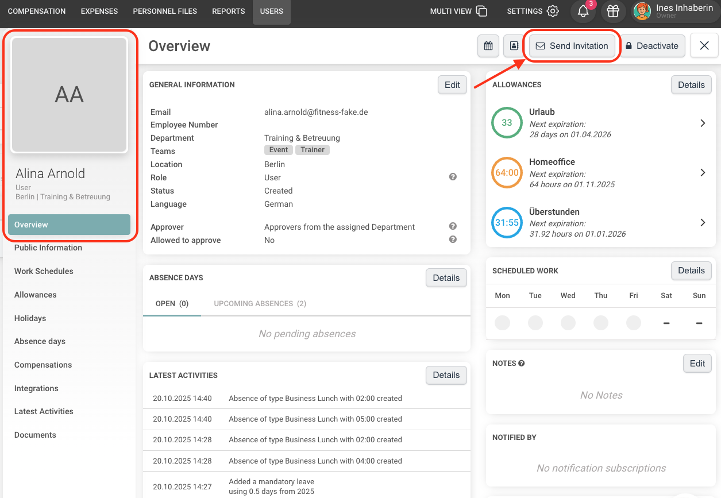Expand the Überstunden allowance chevron

(x=703, y=222)
